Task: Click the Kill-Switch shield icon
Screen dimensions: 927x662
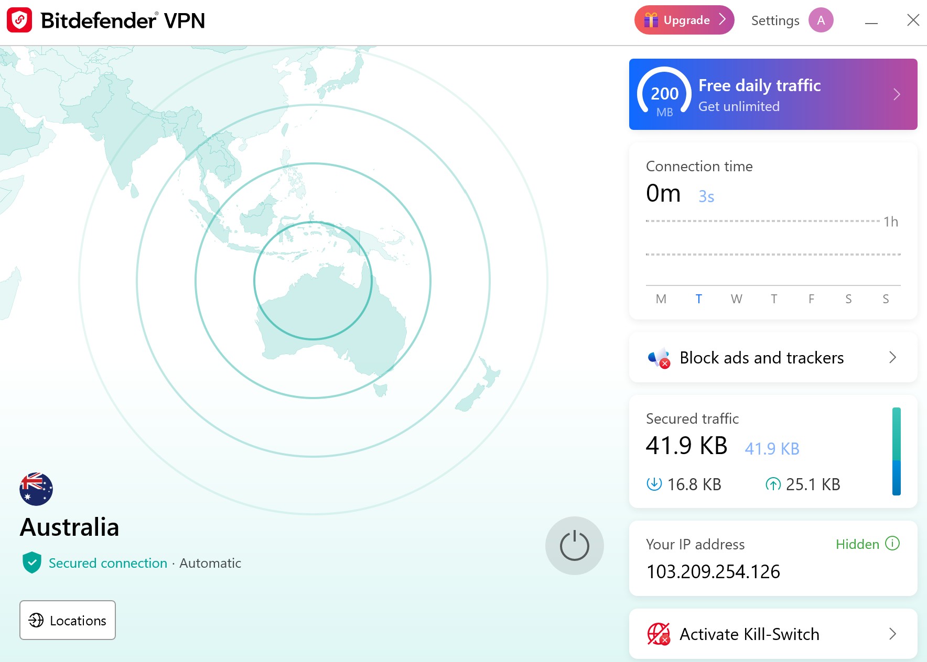Action: click(x=659, y=634)
